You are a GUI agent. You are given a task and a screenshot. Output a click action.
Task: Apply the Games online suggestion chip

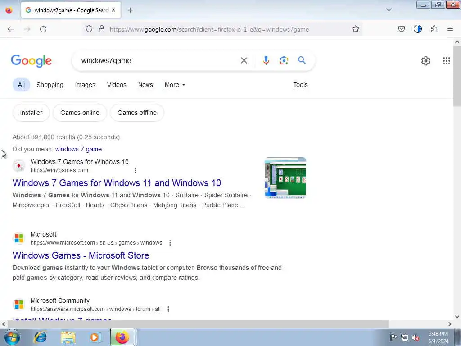coord(80,113)
